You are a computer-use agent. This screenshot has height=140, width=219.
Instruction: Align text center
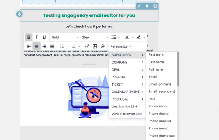pos(36,46)
